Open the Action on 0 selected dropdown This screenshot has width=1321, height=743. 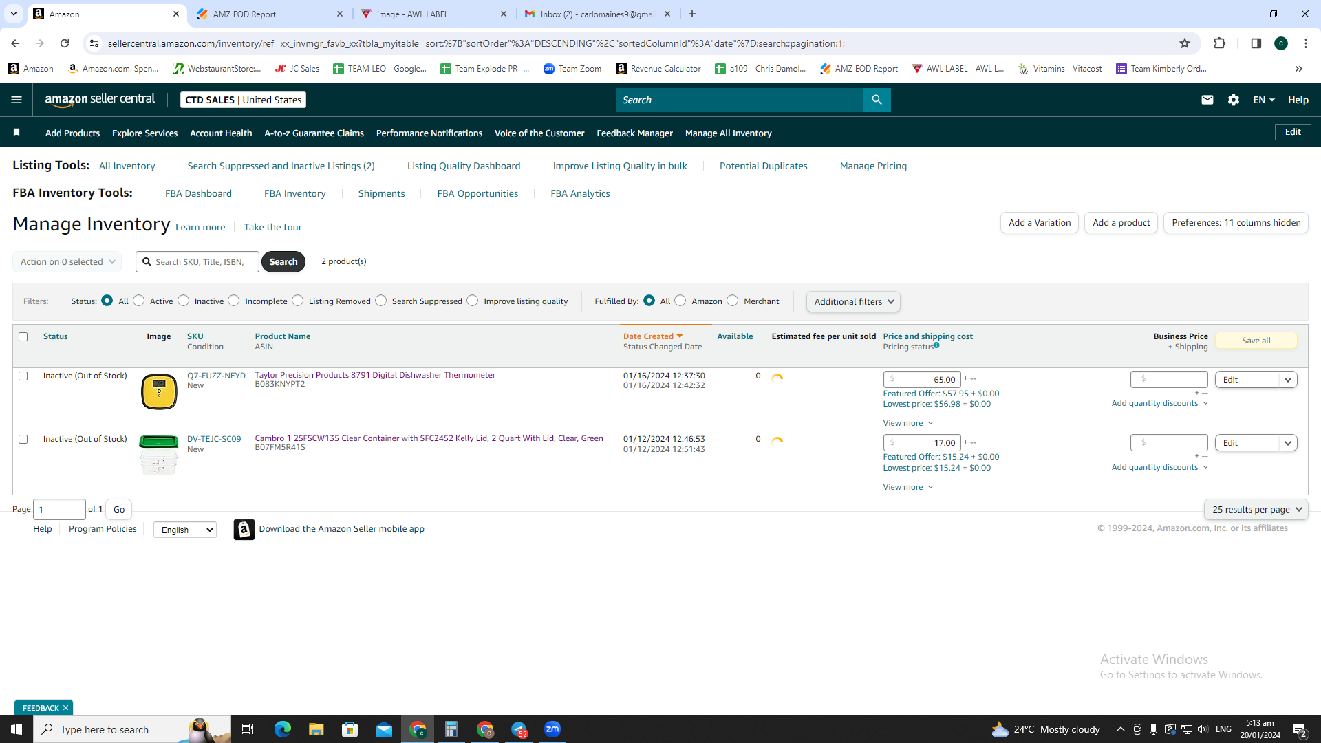(x=67, y=261)
